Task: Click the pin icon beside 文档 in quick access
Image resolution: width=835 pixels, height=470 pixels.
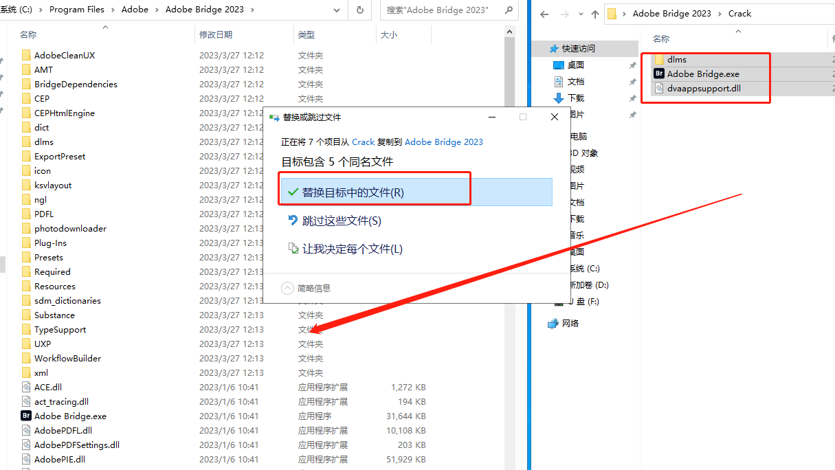Action: 632,82
